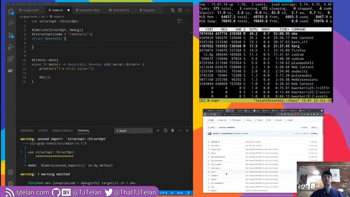
Task: Click the UTF-8 encoding in the status bar
Action: (x=164, y=193)
